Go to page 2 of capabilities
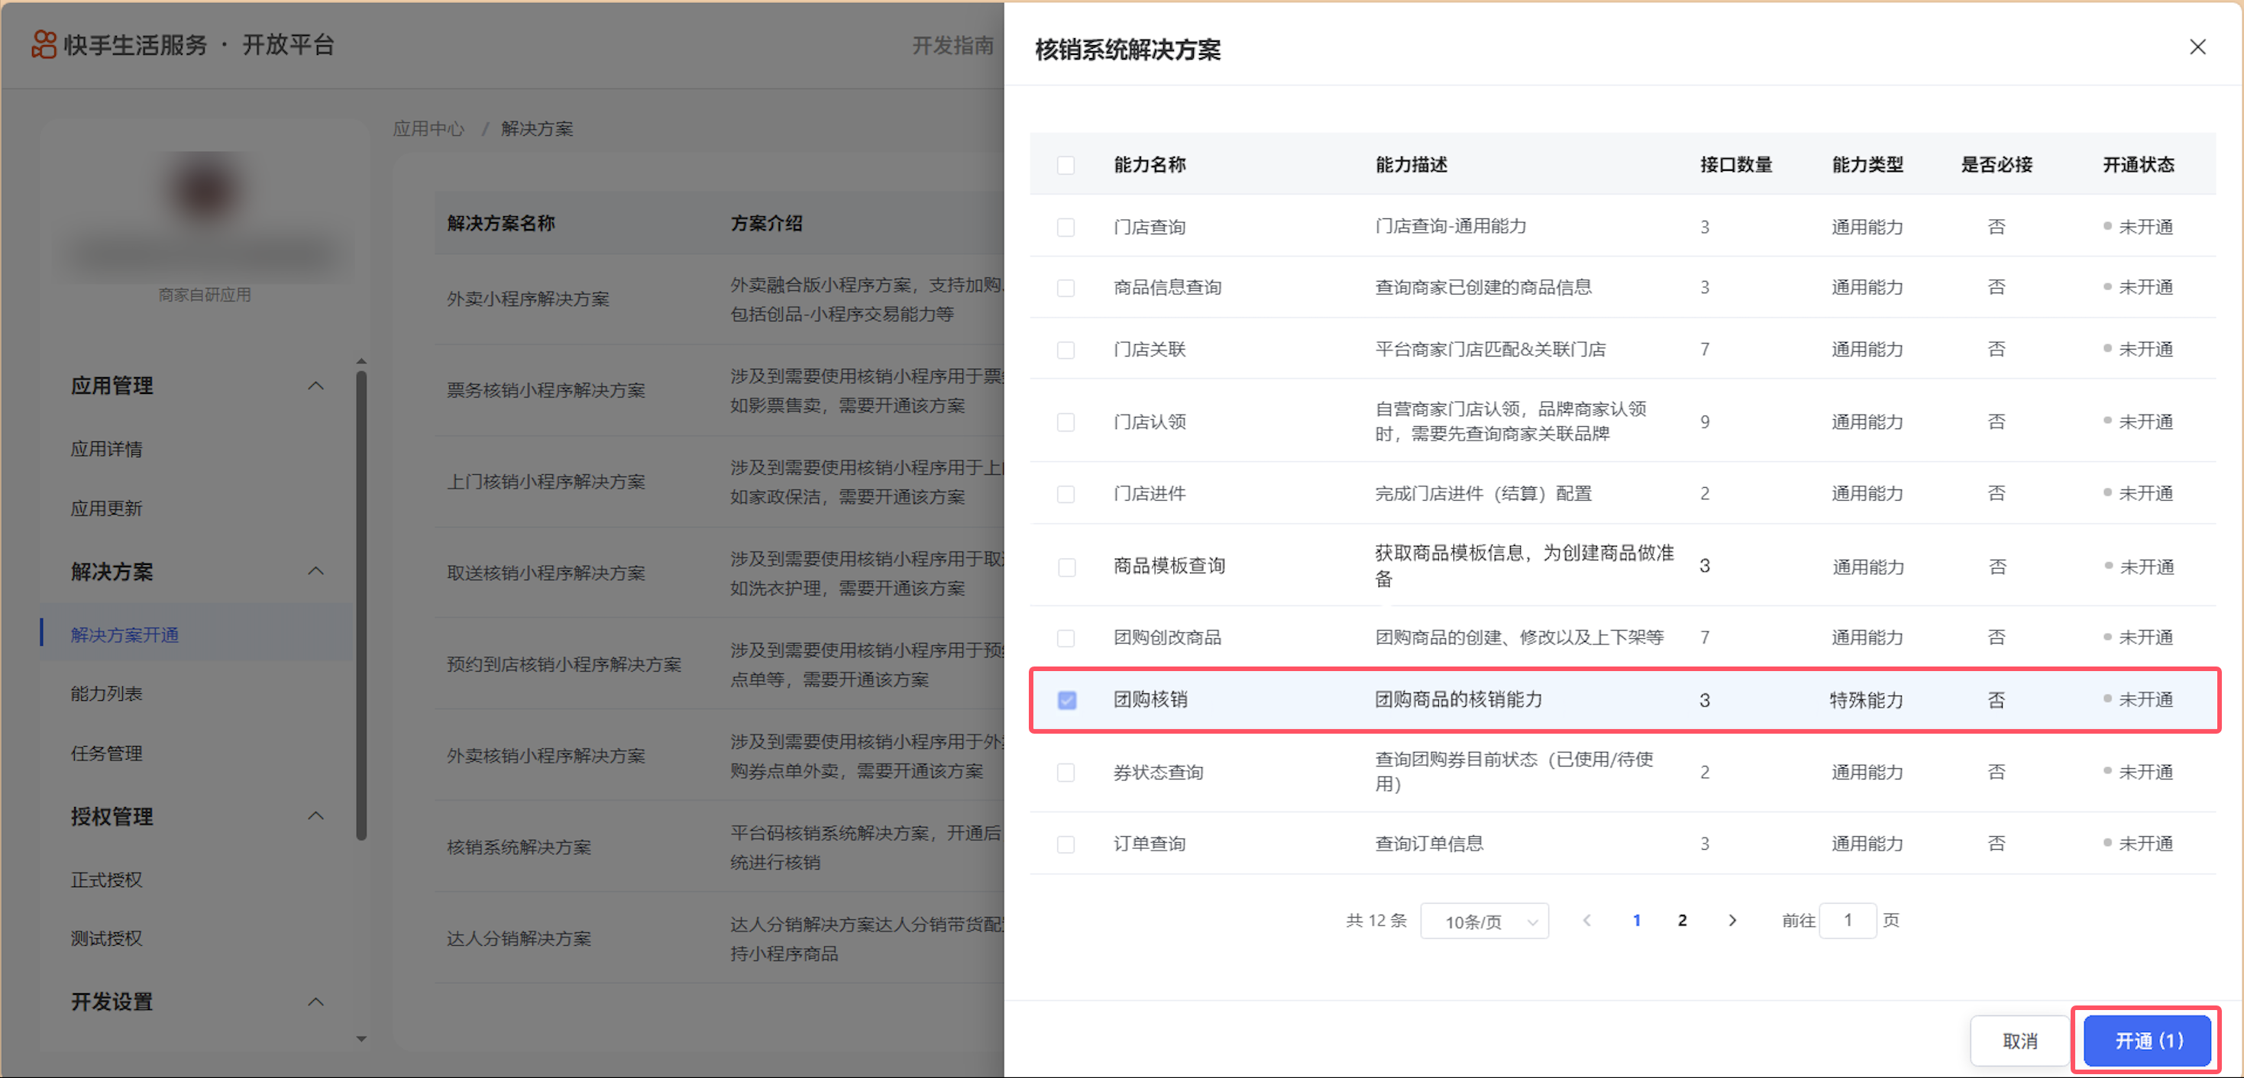 click(1681, 919)
